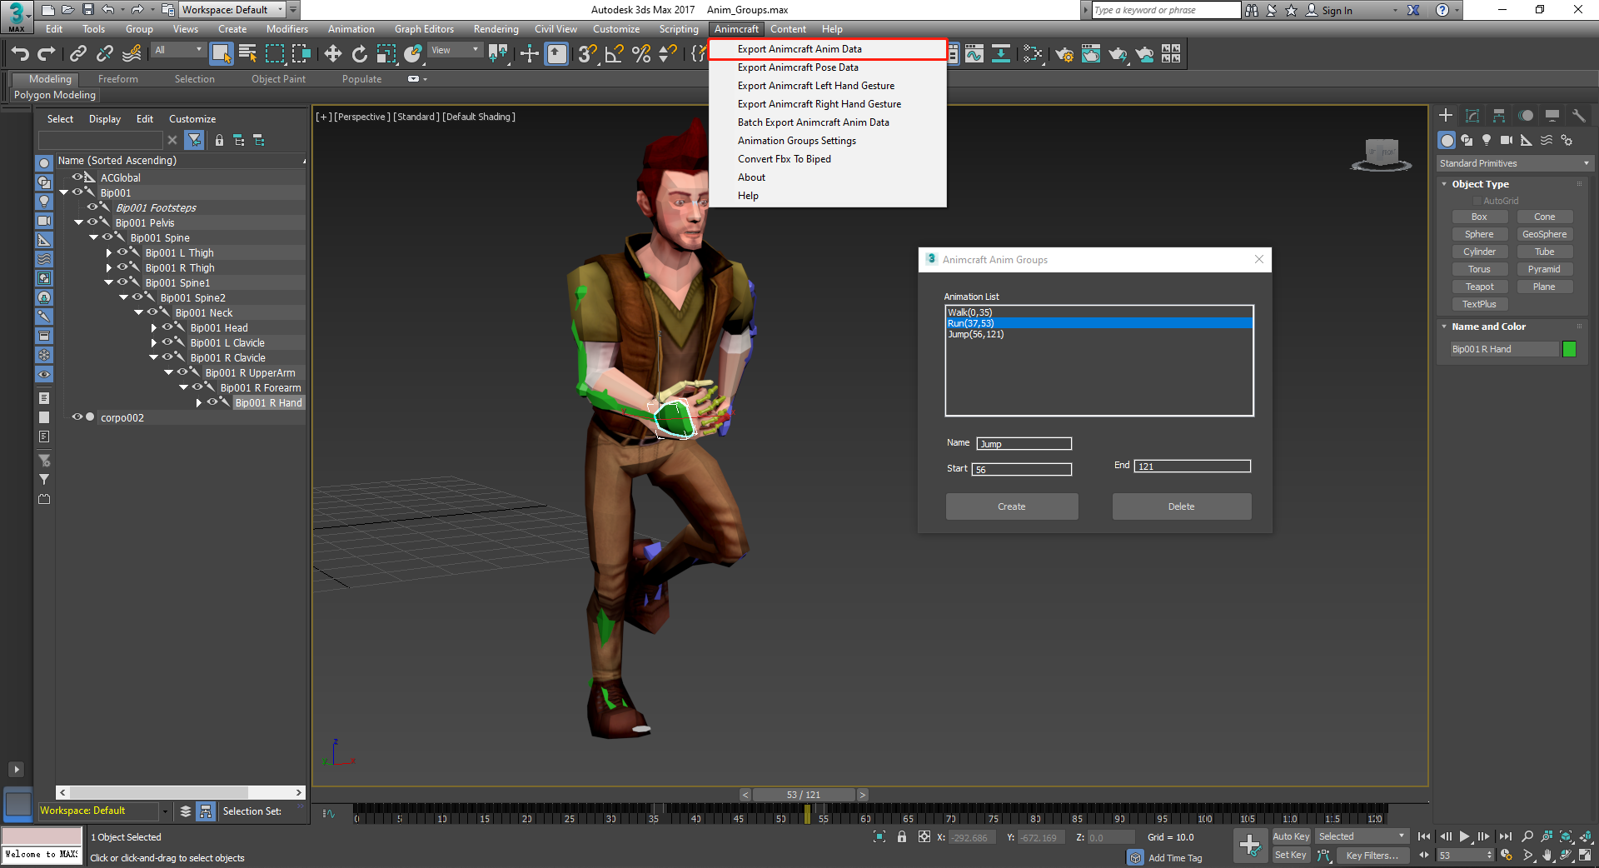The height and width of the screenshot is (868, 1599).
Task: Click the Redo icon in main toolbar
Action: 47,54
